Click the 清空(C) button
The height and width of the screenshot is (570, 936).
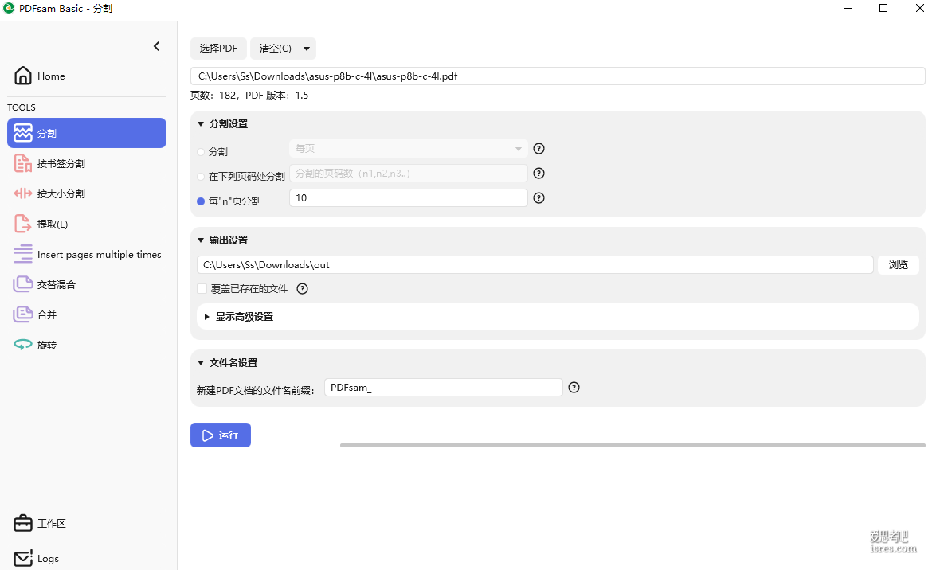pyautogui.click(x=275, y=49)
